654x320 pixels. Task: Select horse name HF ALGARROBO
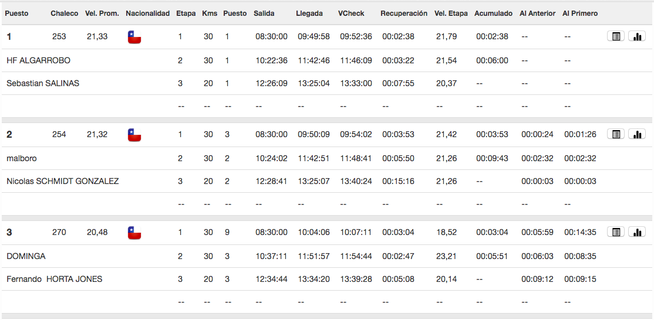pyautogui.click(x=38, y=60)
